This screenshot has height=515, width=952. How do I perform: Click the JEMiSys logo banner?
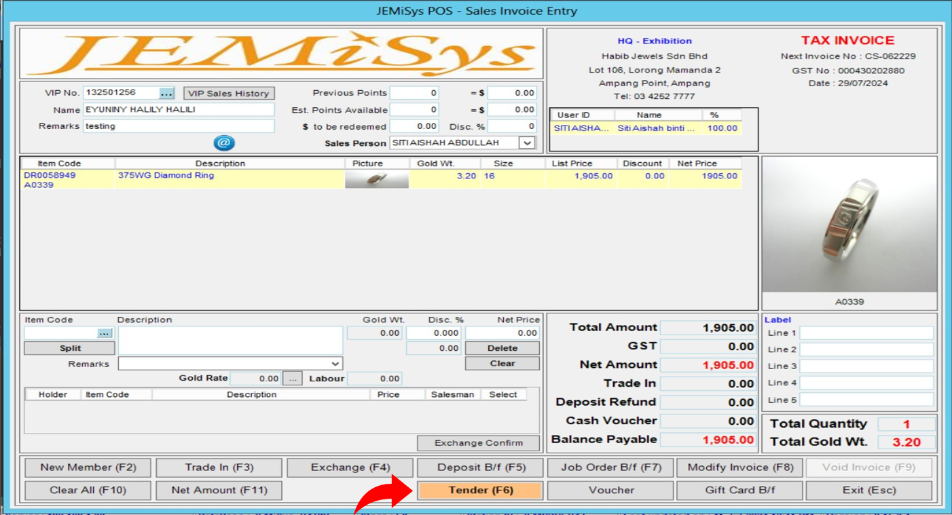[281, 54]
